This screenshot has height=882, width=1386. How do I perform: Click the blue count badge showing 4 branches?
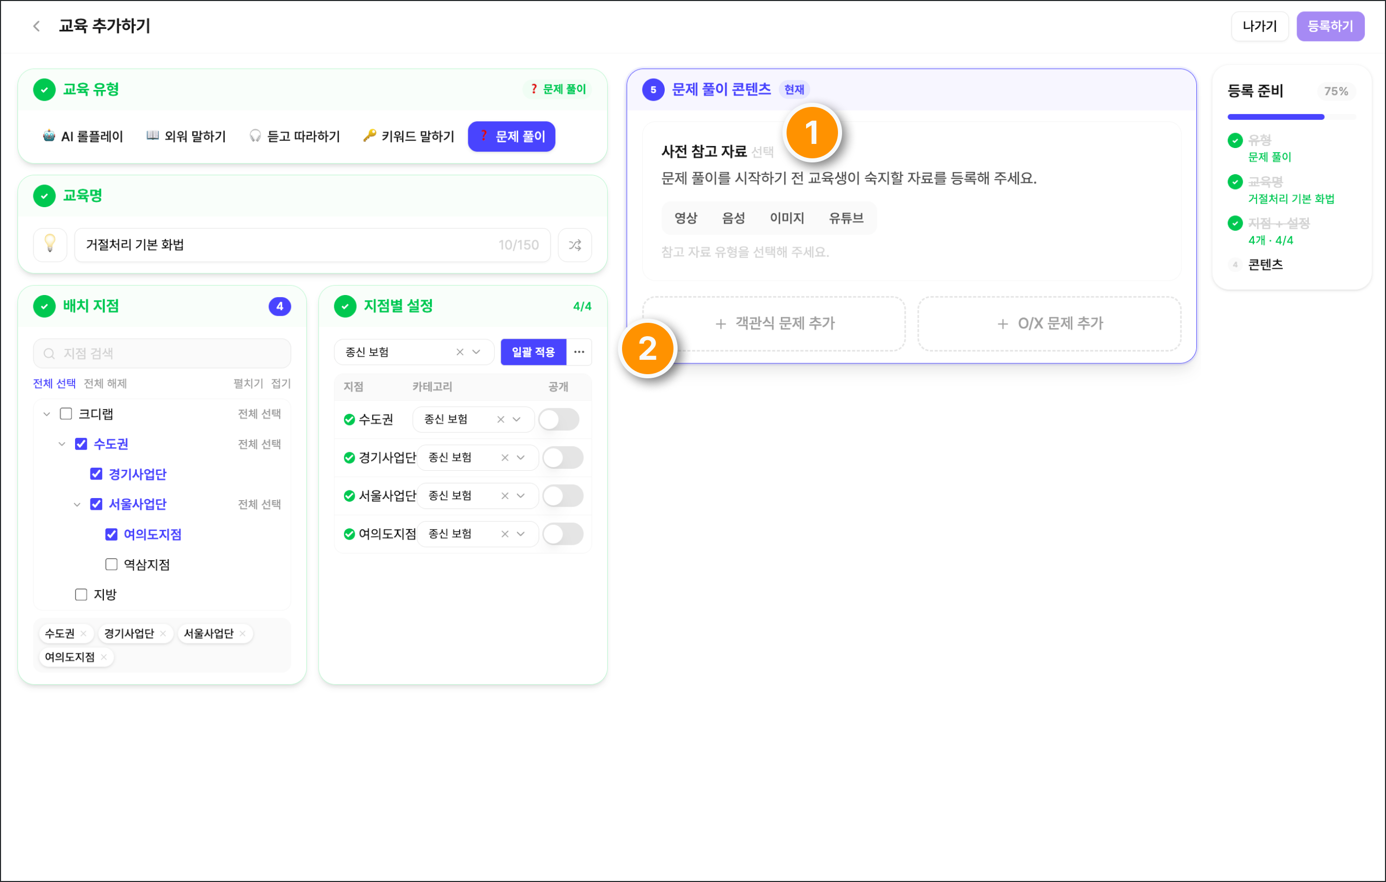280,306
